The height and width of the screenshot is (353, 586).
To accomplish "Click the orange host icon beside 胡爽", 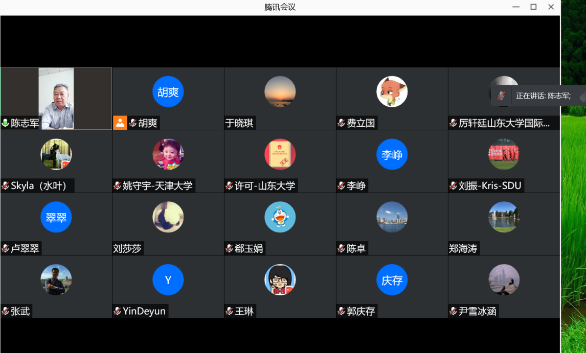I will click(120, 123).
